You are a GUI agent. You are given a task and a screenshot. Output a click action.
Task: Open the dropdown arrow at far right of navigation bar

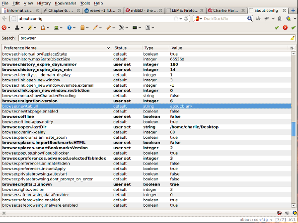295,19
